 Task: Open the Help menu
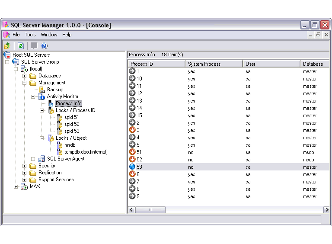(67, 35)
